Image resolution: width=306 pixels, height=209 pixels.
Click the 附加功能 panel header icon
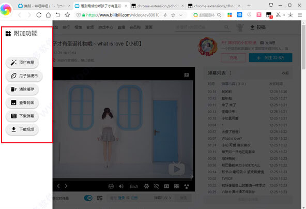(x=8, y=34)
